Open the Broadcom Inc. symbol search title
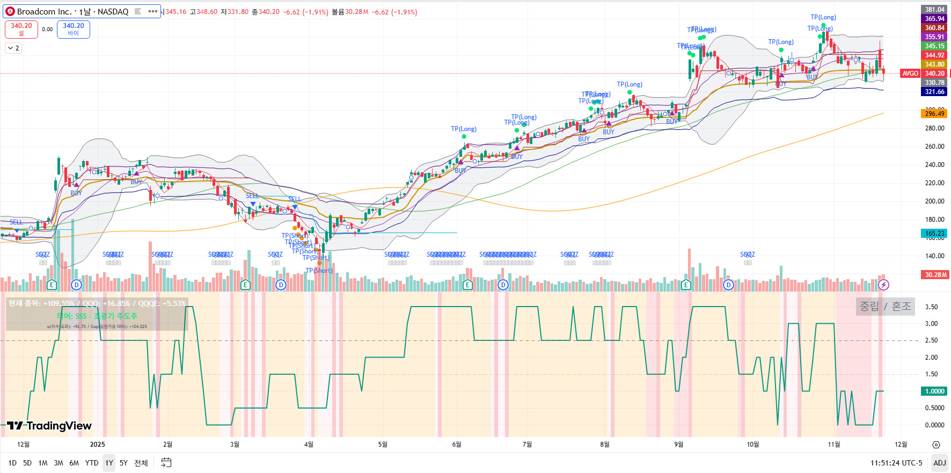The image size is (951, 473). click(x=72, y=11)
